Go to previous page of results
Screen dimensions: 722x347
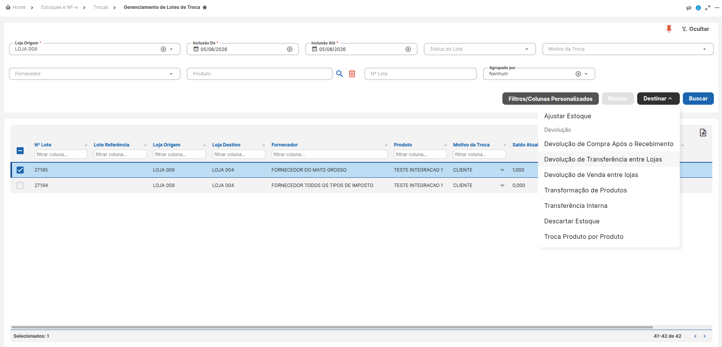695,336
